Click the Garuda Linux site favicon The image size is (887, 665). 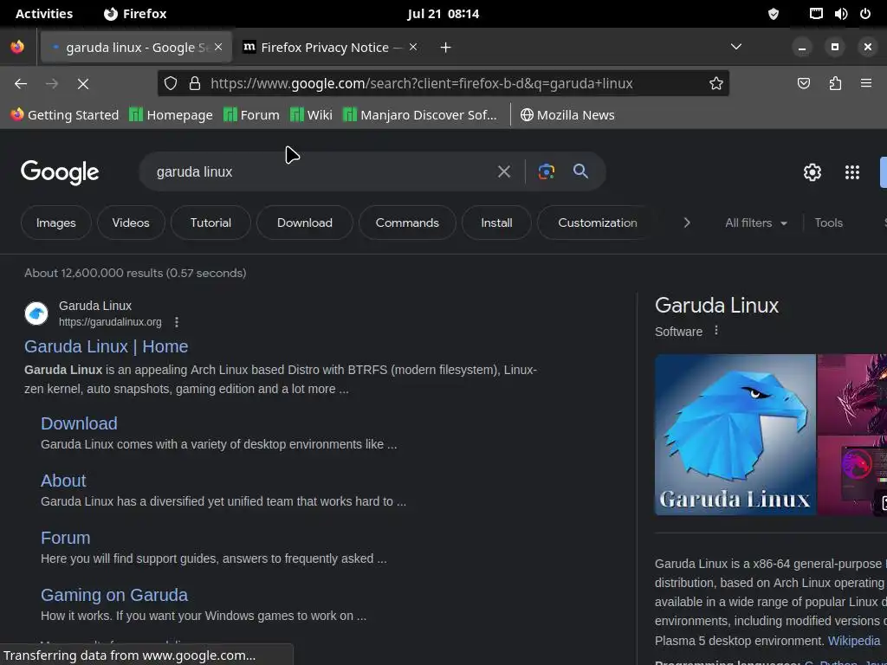tap(36, 313)
